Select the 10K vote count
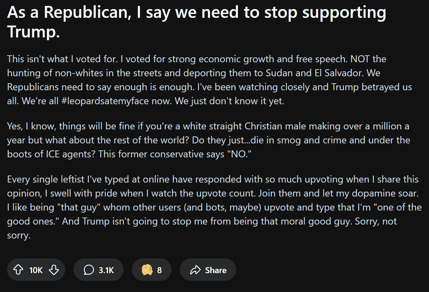The width and height of the screenshot is (429, 292). pos(36,270)
